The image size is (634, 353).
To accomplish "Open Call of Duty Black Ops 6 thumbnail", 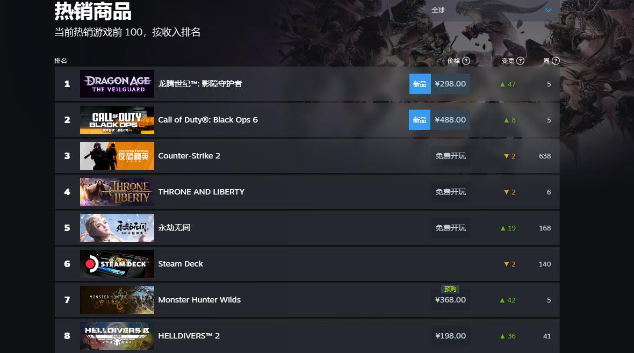I will [x=117, y=120].
